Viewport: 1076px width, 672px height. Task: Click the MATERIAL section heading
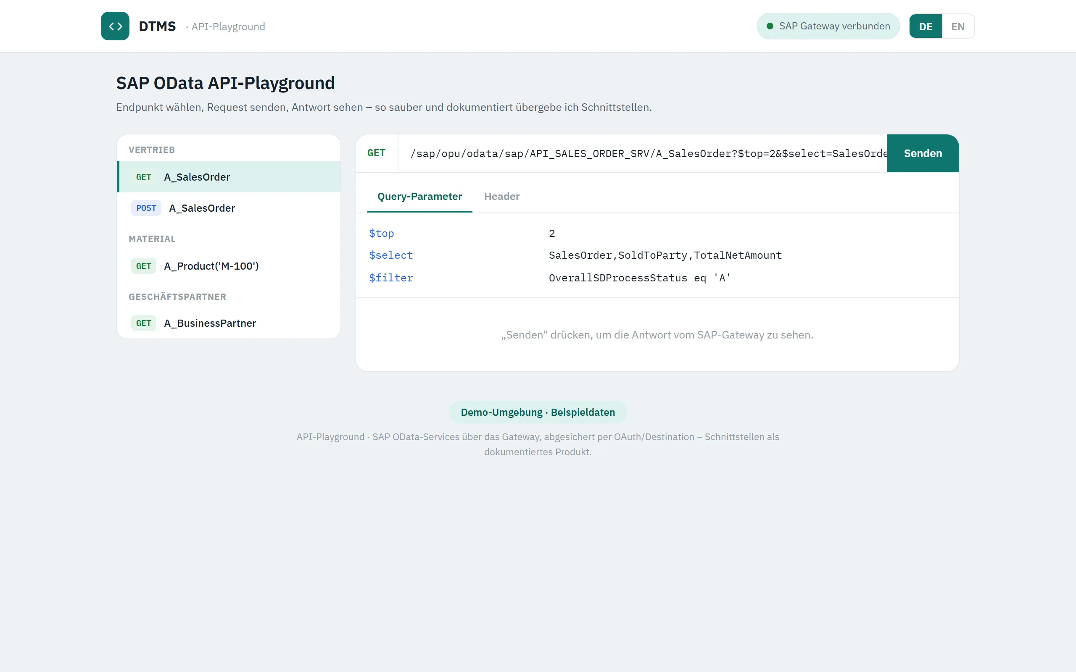tap(152, 239)
